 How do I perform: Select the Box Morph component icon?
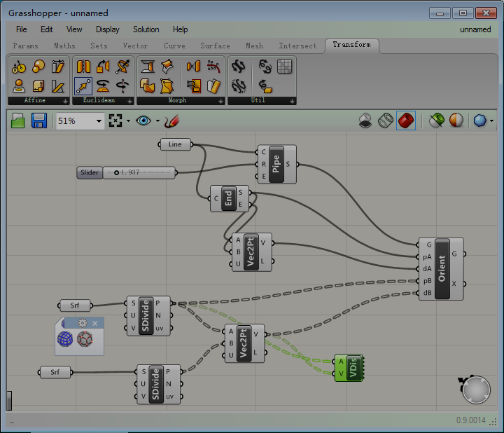point(148,86)
